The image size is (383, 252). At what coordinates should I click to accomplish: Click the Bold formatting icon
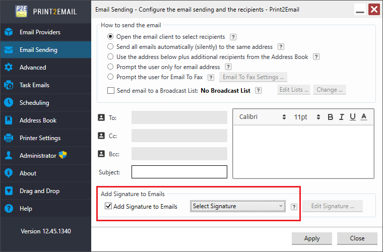(x=331, y=117)
